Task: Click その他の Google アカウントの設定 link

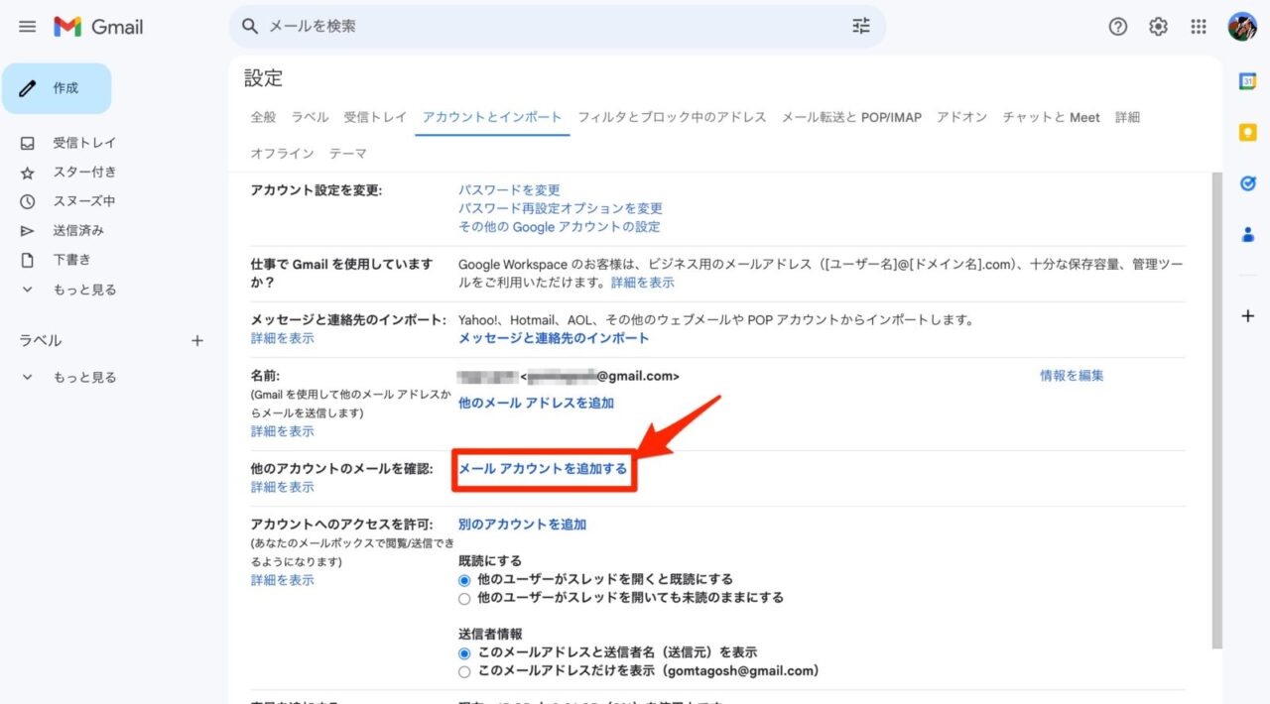Action: tap(560, 226)
